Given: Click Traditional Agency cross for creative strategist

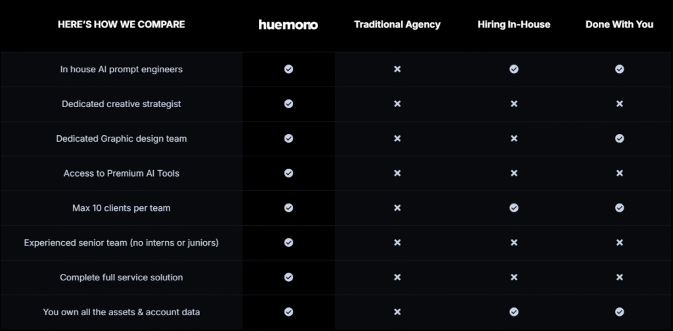Looking at the screenshot, I should 397,104.
